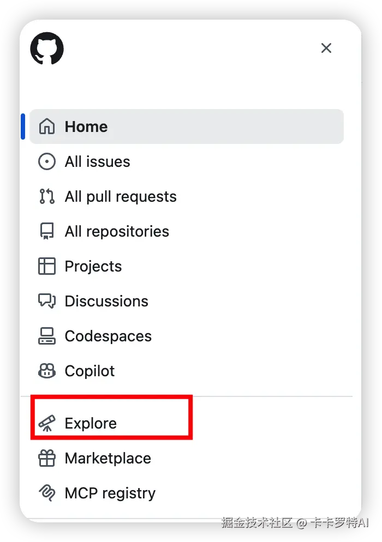Screen dimensions: 382x542
Task: Open Codespaces
Action: pos(187,336)
